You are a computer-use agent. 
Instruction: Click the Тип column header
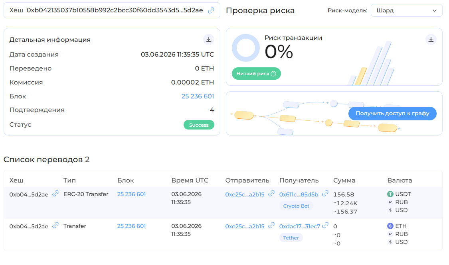pos(69,181)
